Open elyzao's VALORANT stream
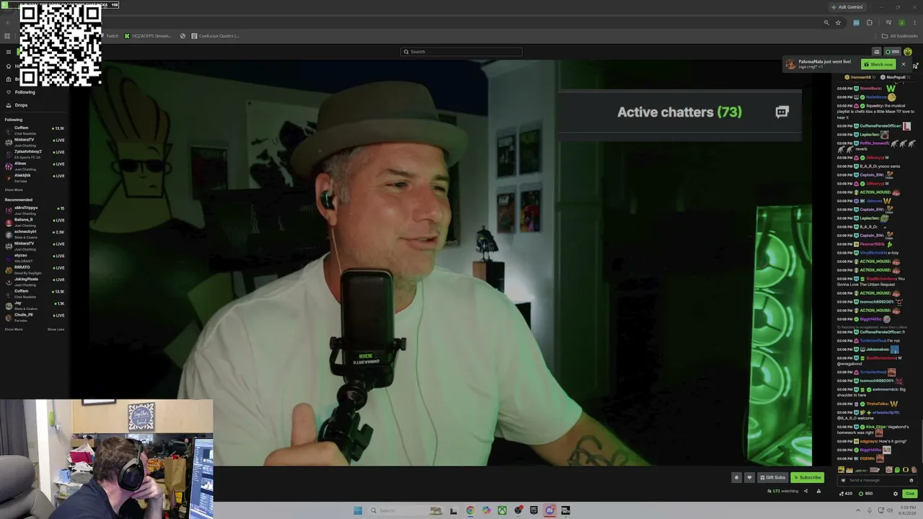The width and height of the screenshot is (923, 519). coord(35,257)
